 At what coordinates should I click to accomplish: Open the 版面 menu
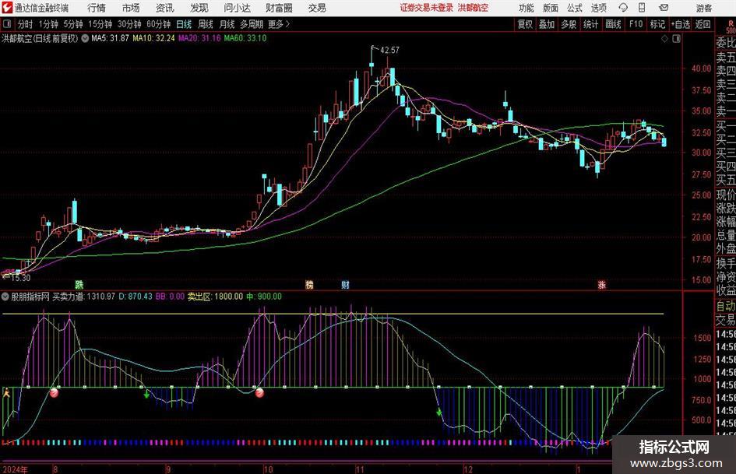[550, 8]
